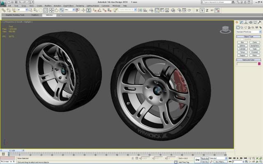Open the Modifiers menu
Viewport: 263px width, 164px height.
48,6
